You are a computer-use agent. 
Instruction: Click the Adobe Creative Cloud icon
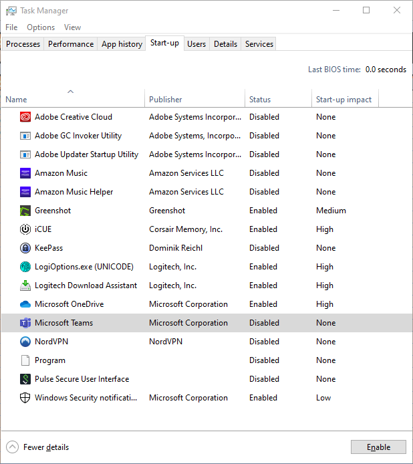pos(25,117)
